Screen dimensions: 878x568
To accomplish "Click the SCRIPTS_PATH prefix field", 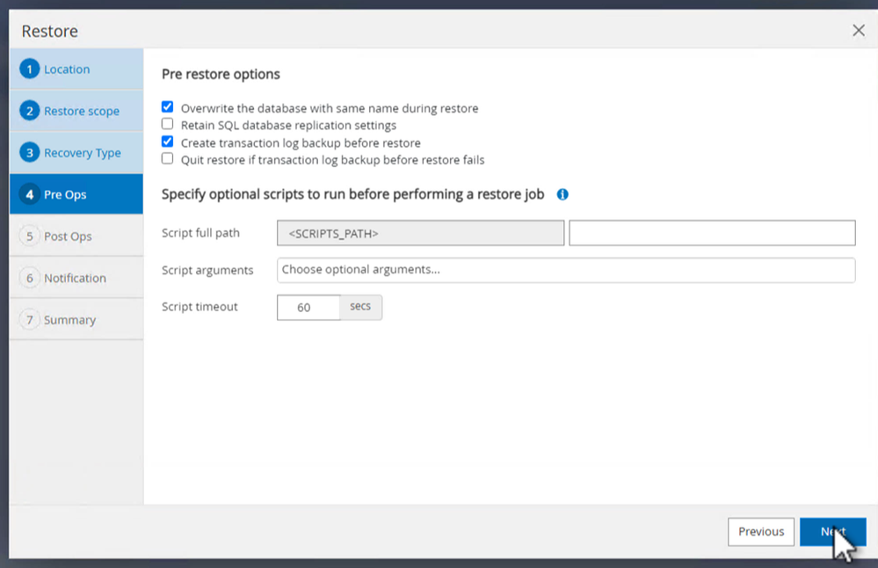I will tap(420, 233).
